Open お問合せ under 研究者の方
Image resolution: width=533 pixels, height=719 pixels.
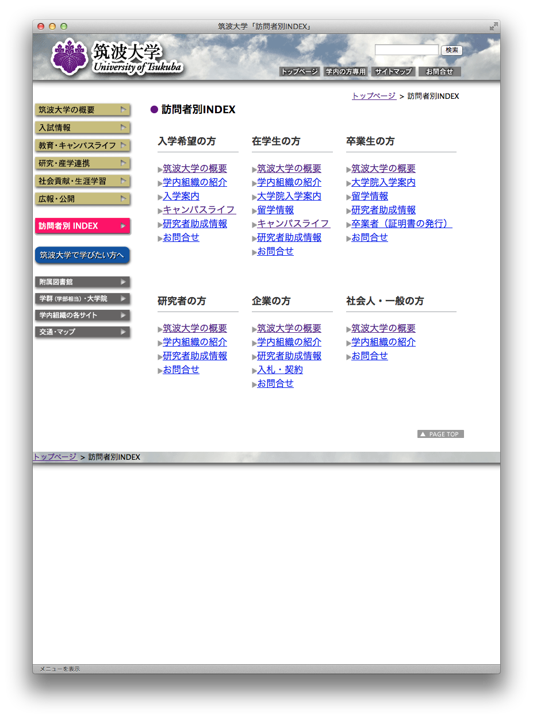181,370
